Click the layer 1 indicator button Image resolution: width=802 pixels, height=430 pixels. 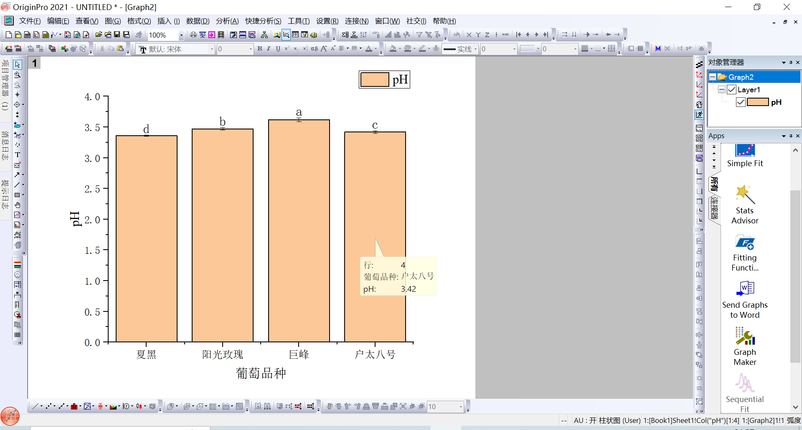(x=35, y=63)
